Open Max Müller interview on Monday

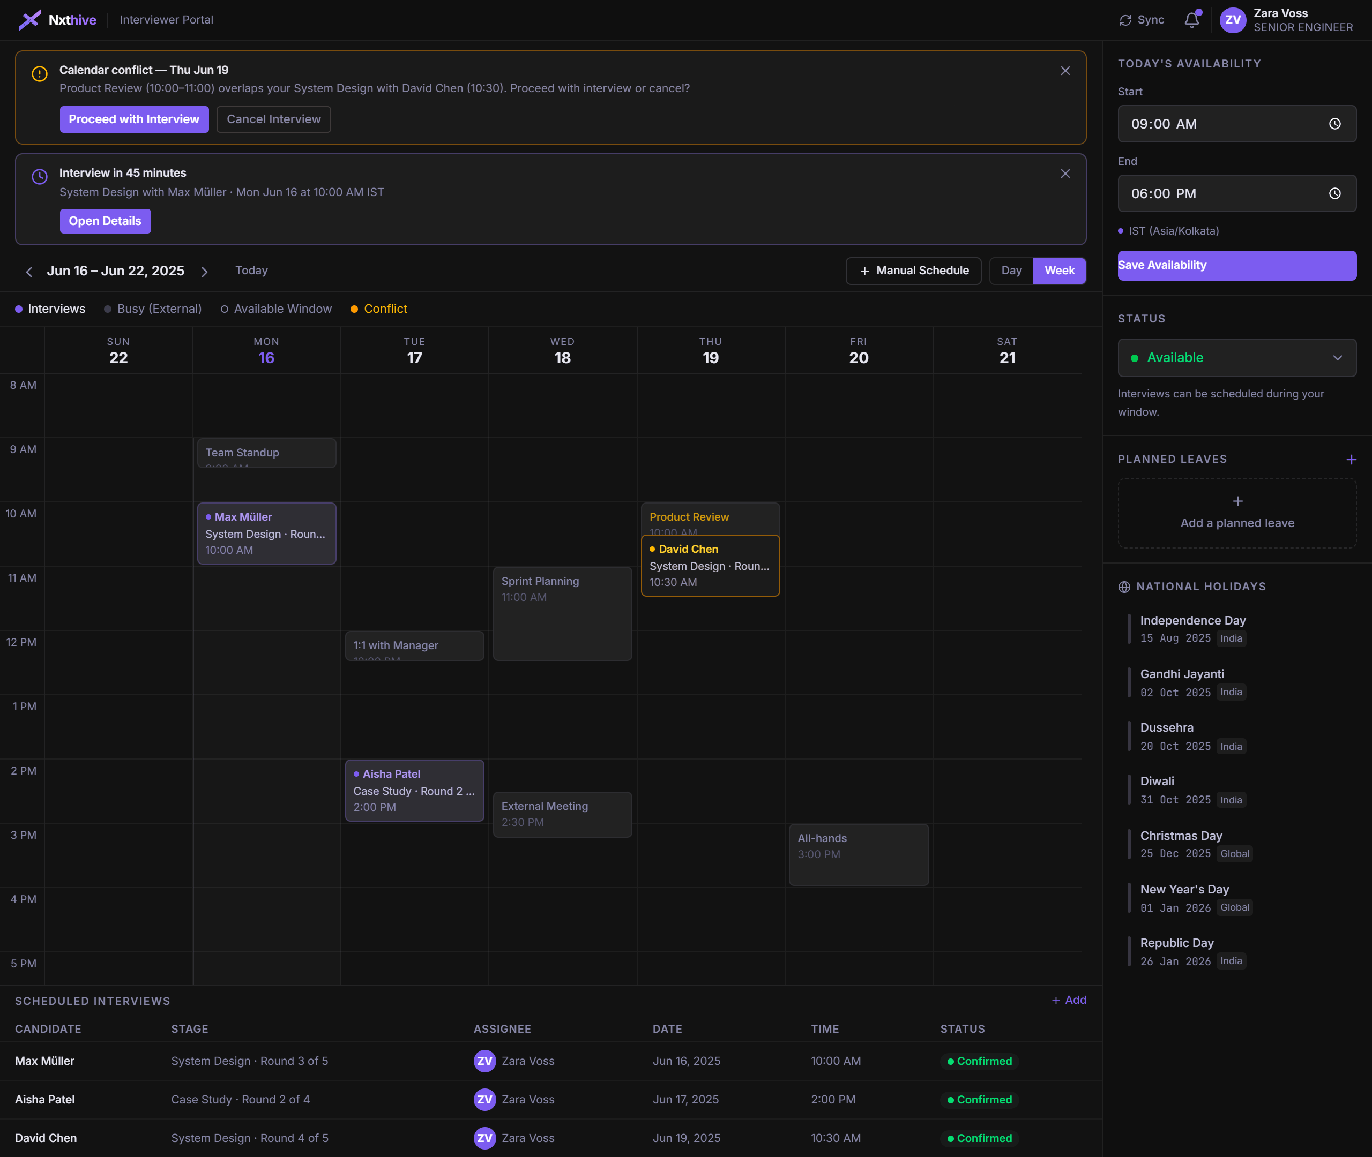tap(266, 534)
